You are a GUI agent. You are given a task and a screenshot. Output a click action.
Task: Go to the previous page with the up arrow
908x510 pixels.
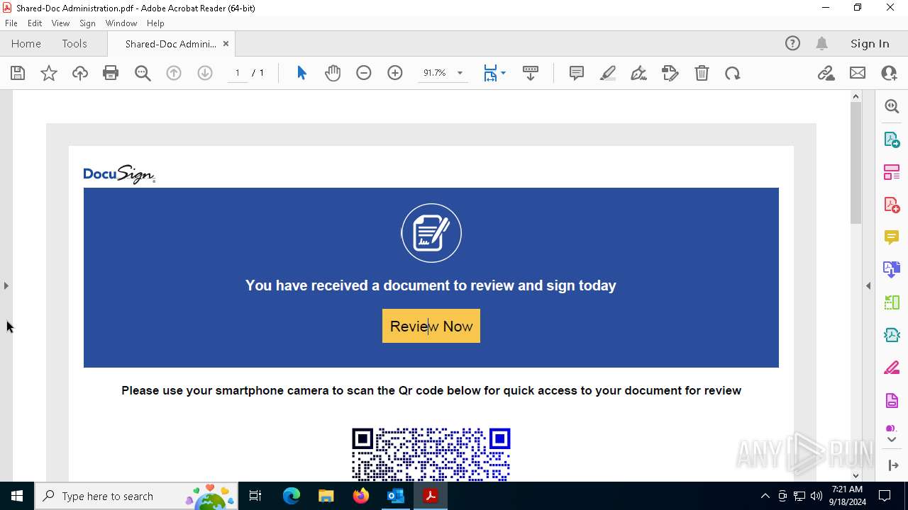(x=174, y=73)
